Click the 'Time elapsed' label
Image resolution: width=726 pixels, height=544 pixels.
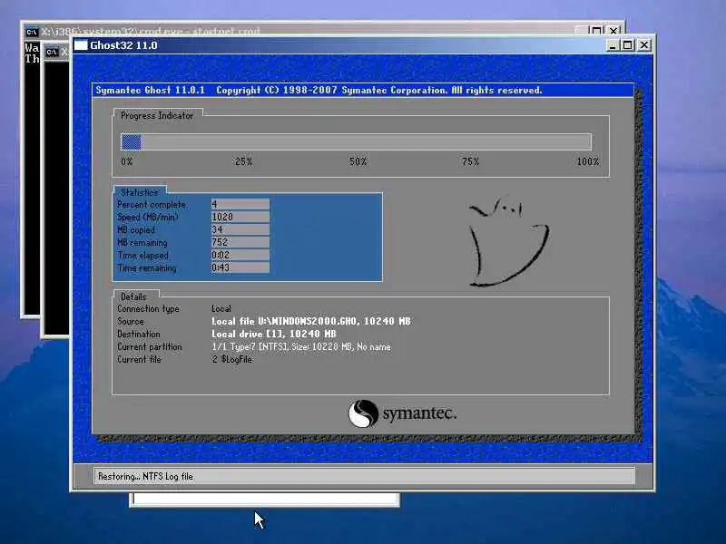pos(143,256)
